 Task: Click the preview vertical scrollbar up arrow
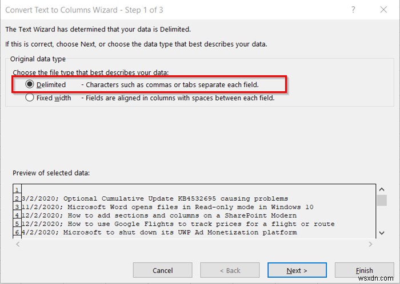coord(382,189)
